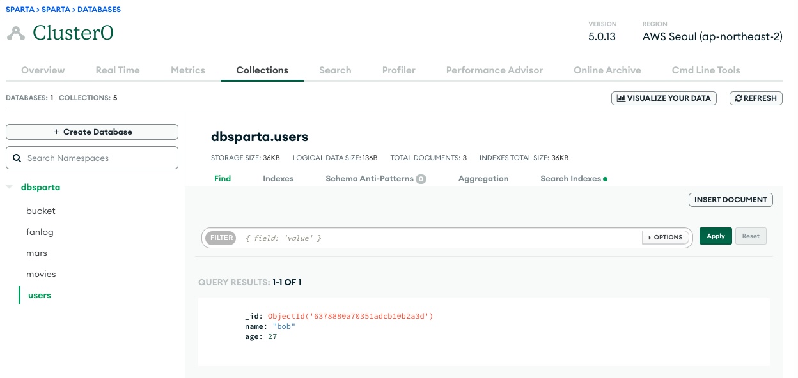This screenshot has height=378, width=798.
Task: Click the first SPARTA breadcrumb link
Action: coord(19,10)
